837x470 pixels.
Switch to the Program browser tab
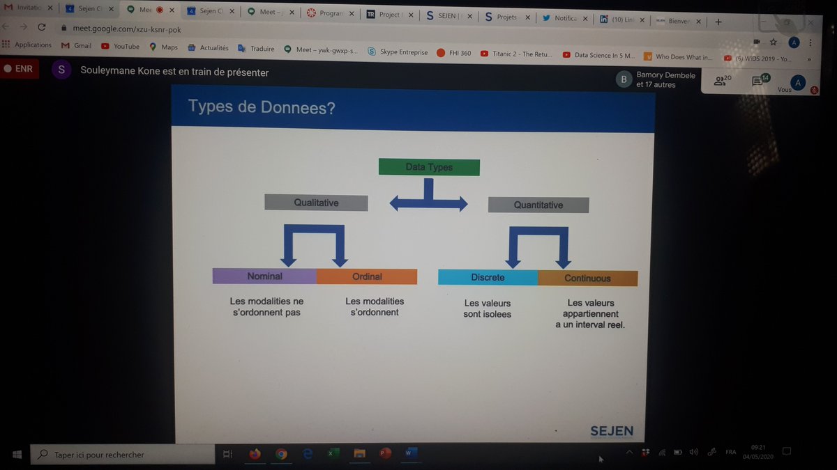(x=331, y=13)
